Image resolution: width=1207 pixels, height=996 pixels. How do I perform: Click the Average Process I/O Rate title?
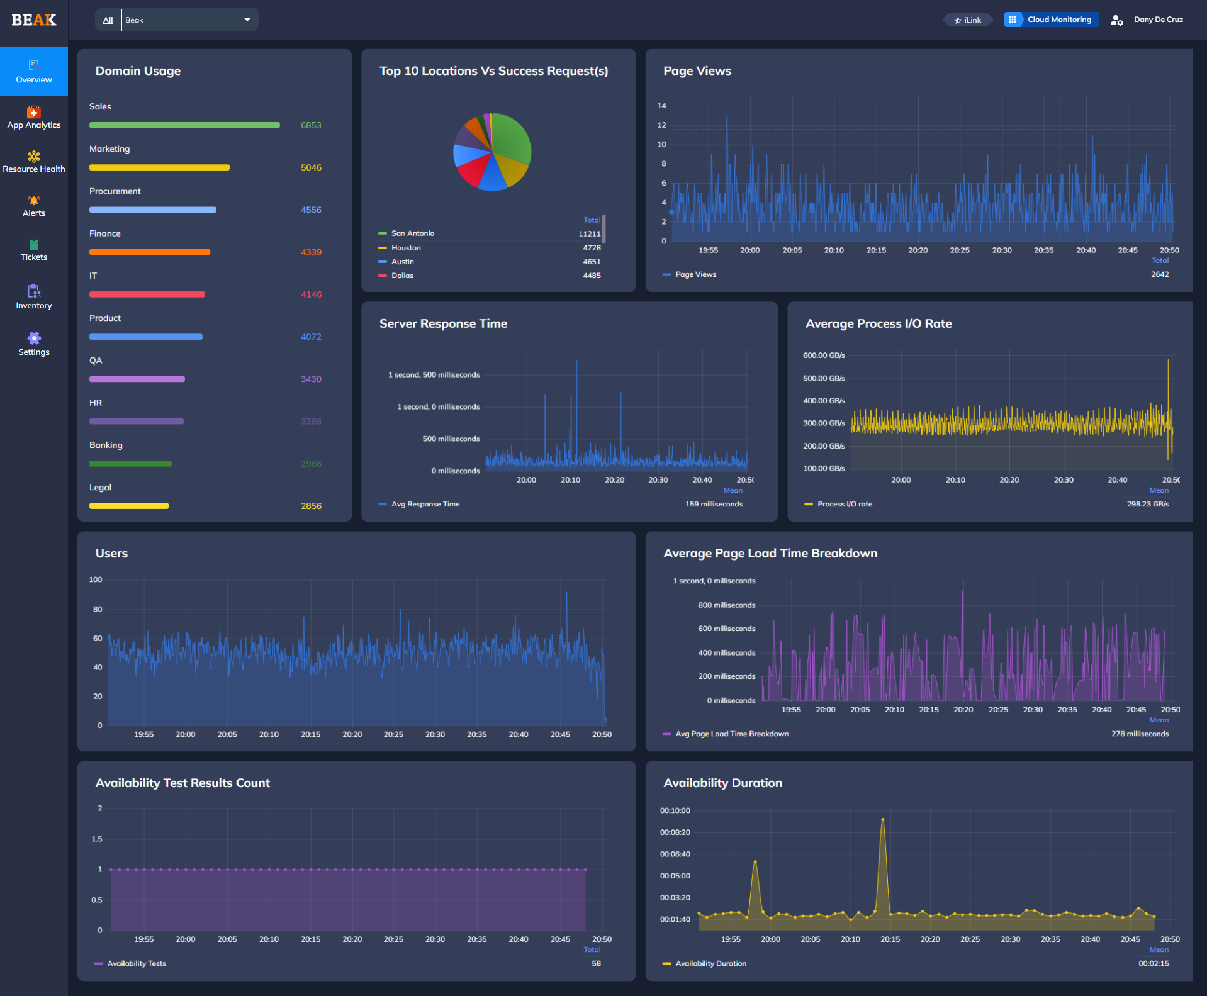coord(879,323)
